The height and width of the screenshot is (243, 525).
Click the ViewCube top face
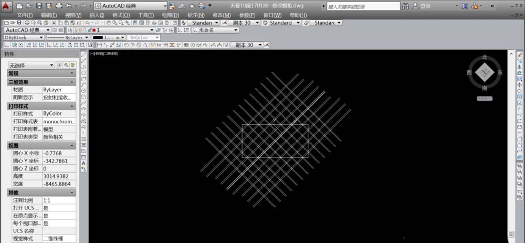(485, 72)
